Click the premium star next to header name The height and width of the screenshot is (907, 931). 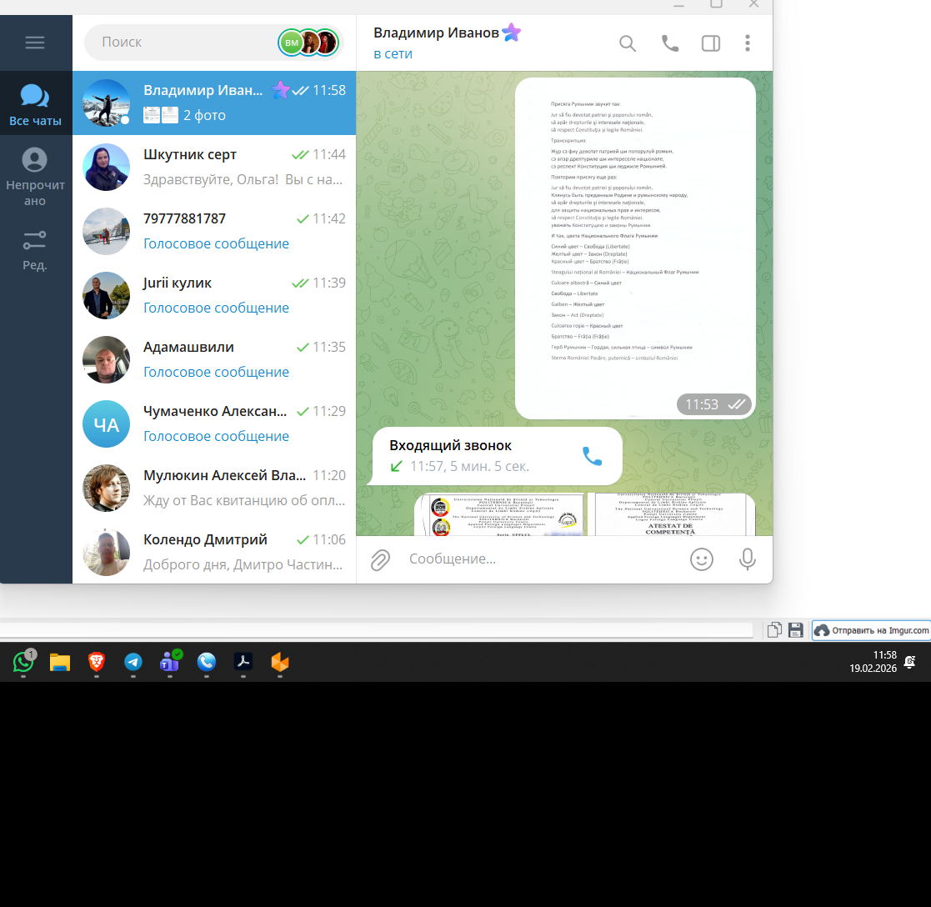click(x=511, y=32)
